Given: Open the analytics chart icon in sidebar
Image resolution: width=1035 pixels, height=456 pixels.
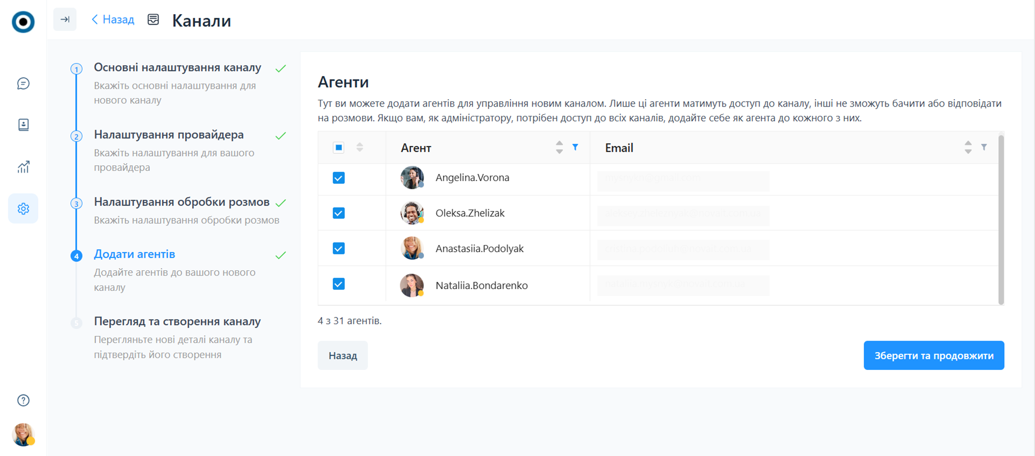Looking at the screenshot, I should pos(23,167).
